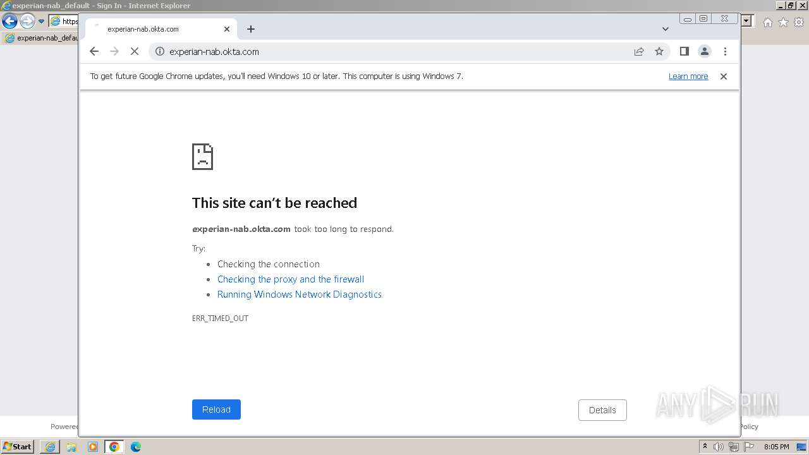Open network status tray icon

734,447
